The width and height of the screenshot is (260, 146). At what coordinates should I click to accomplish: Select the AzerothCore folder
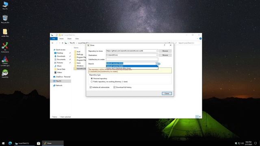pyautogui.click(x=80, y=69)
